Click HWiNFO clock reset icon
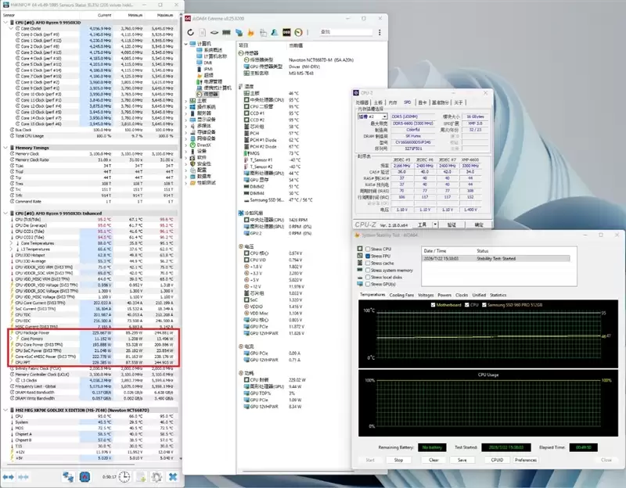Viewport: 626px width, 488px height. (124, 476)
